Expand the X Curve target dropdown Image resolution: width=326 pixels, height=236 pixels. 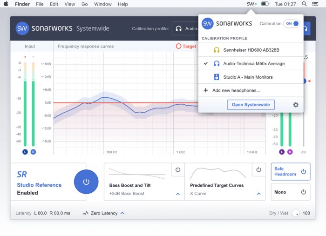(258, 194)
